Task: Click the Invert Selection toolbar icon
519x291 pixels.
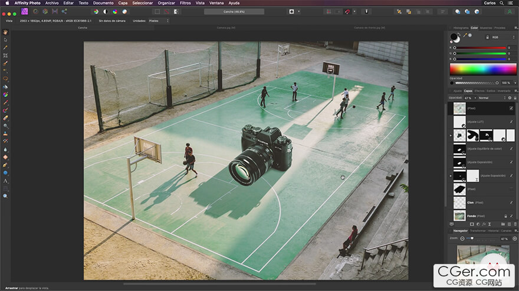Action: coord(176,12)
